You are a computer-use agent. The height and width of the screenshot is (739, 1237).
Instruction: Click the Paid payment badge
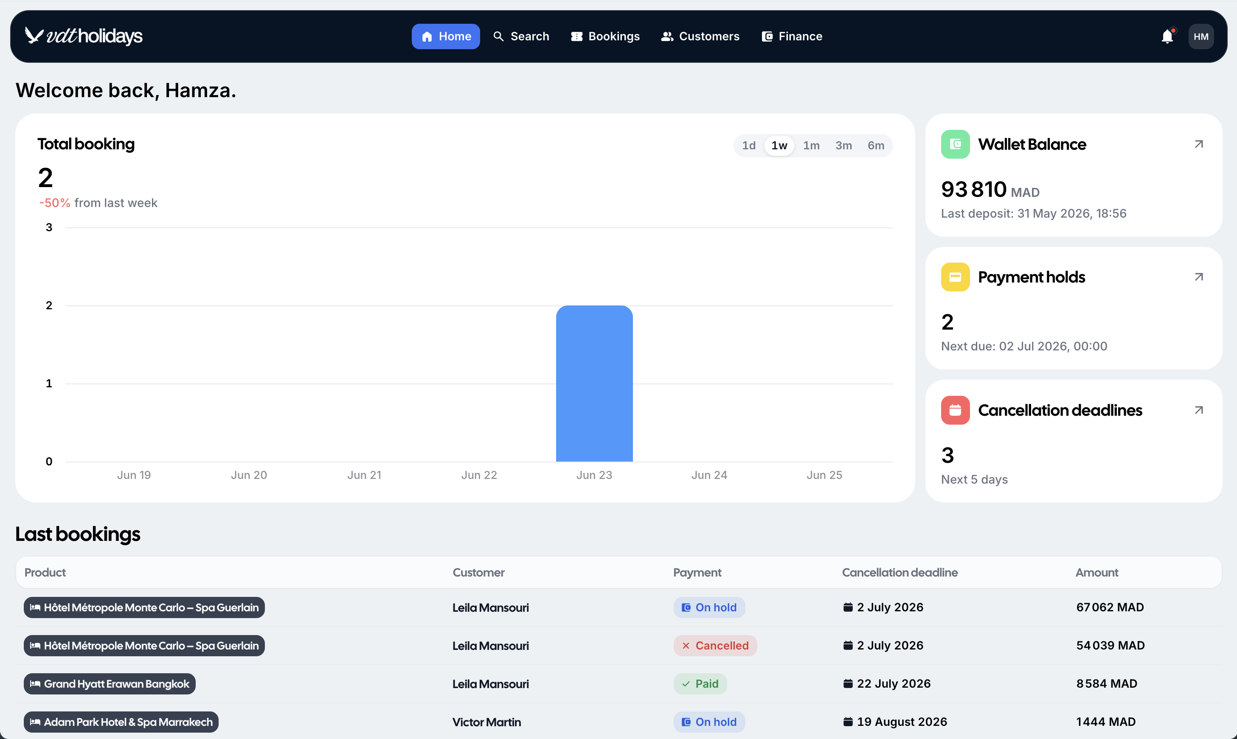click(x=700, y=684)
